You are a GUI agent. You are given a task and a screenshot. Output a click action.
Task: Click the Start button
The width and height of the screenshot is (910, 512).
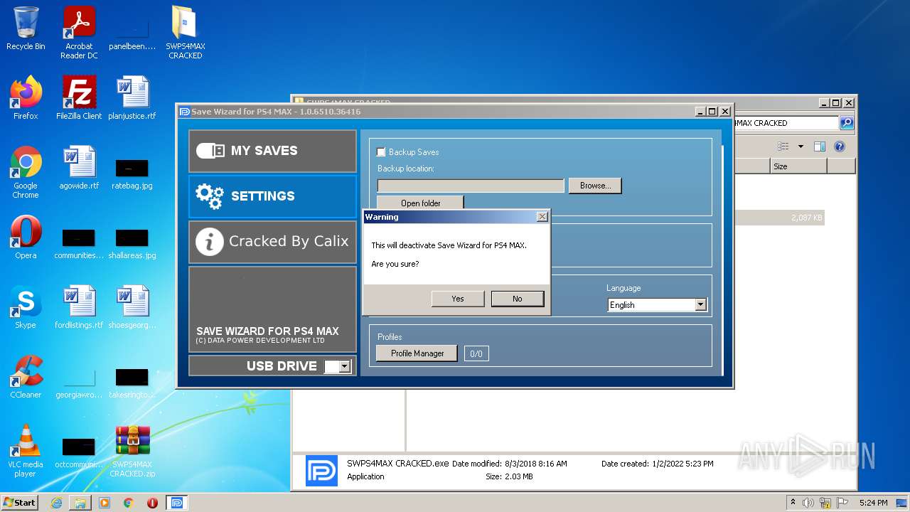point(19,503)
